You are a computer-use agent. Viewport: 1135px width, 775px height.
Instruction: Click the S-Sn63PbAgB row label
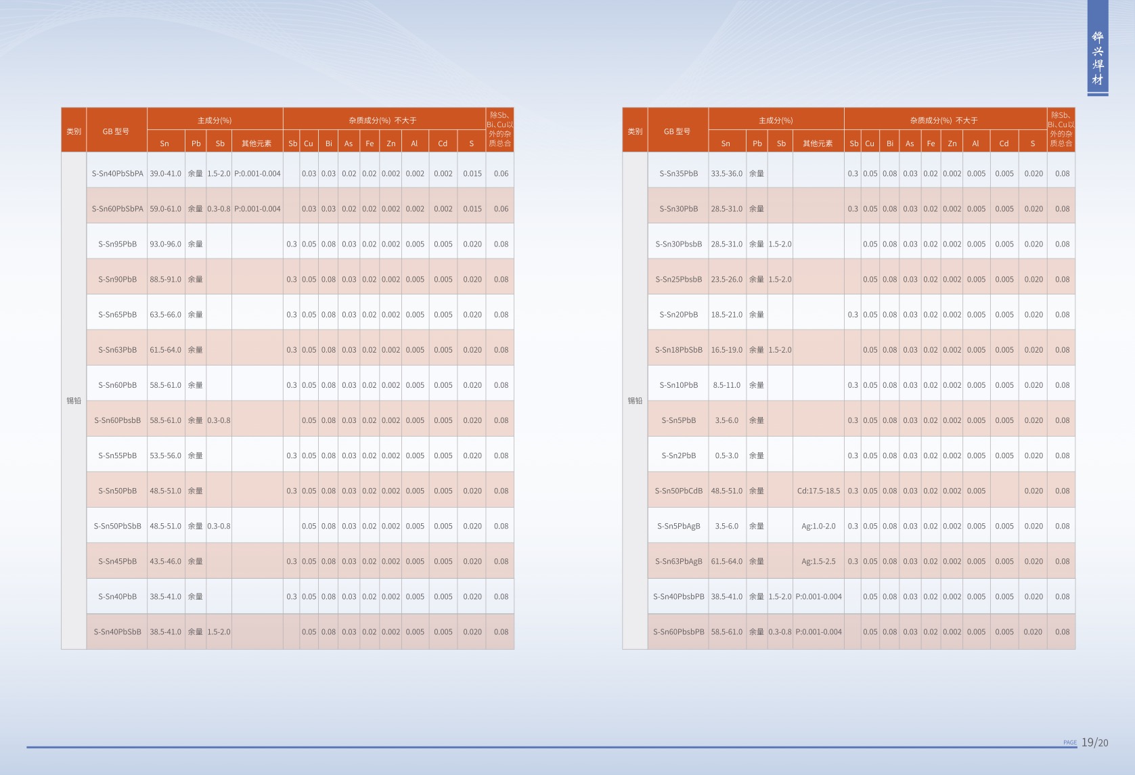pos(678,561)
